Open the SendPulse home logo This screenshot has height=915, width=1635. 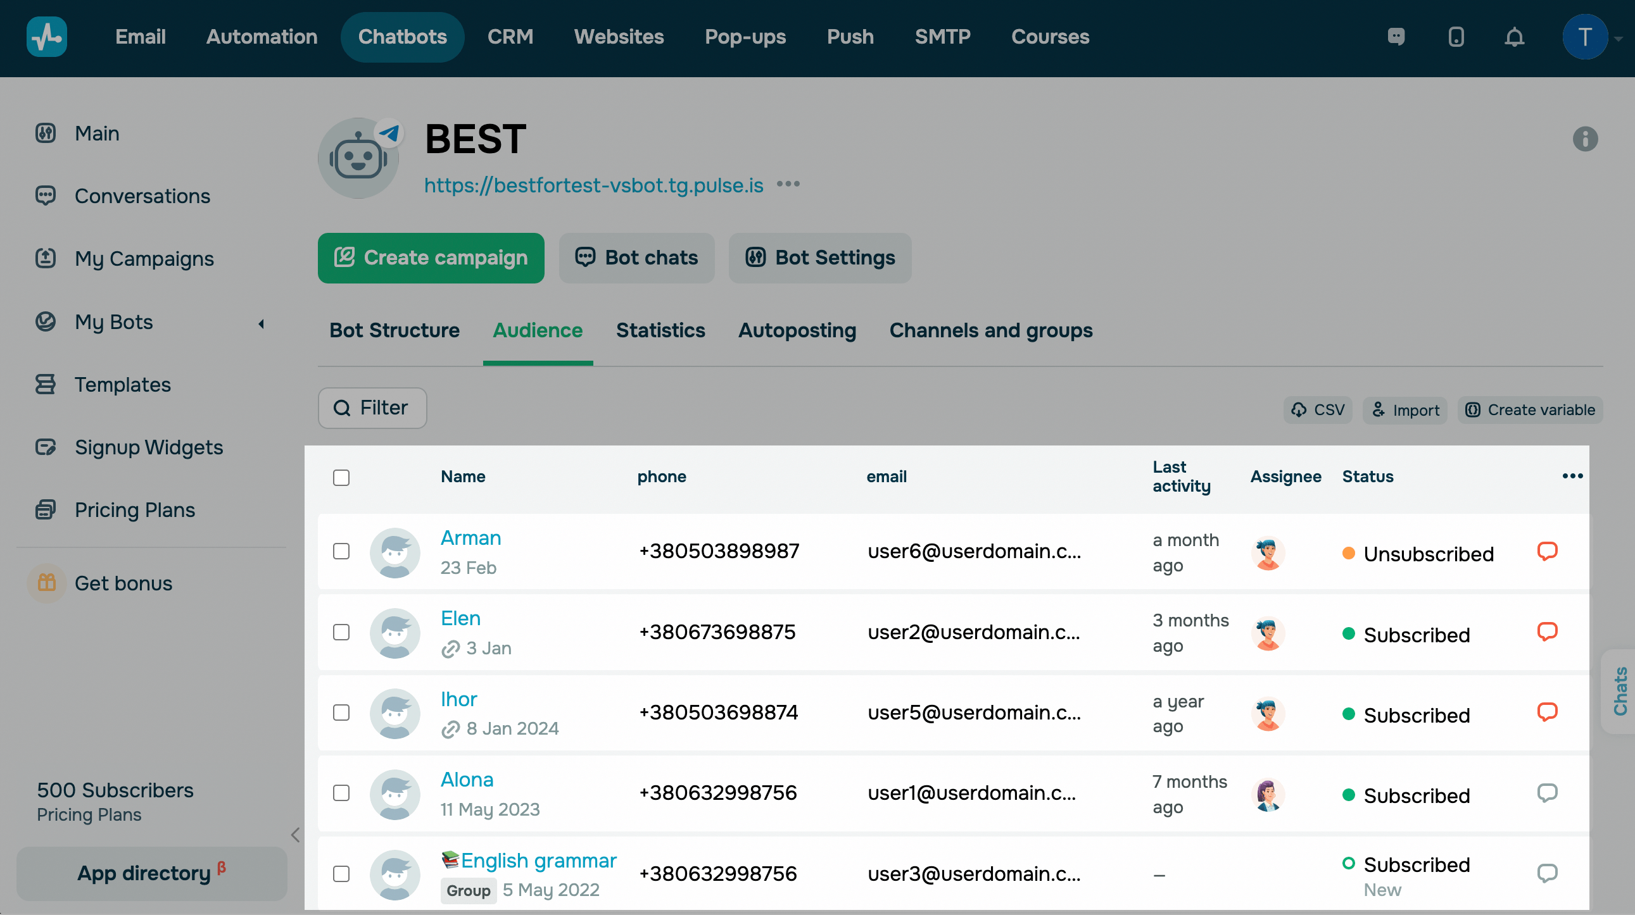click(x=47, y=37)
